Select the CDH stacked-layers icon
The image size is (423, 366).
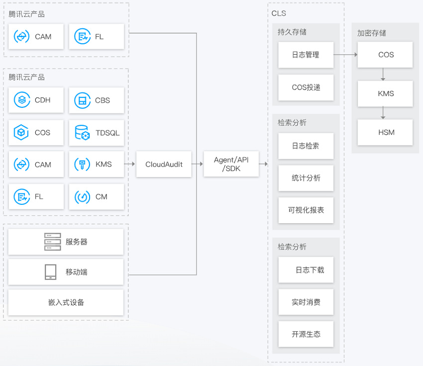22,100
